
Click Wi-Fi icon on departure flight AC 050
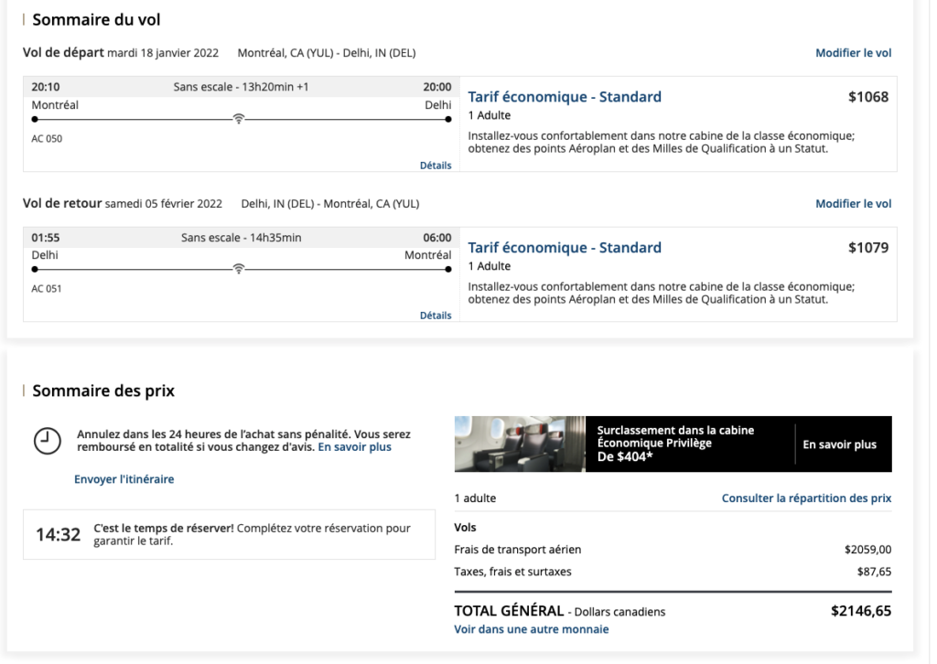[x=240, y=119]
